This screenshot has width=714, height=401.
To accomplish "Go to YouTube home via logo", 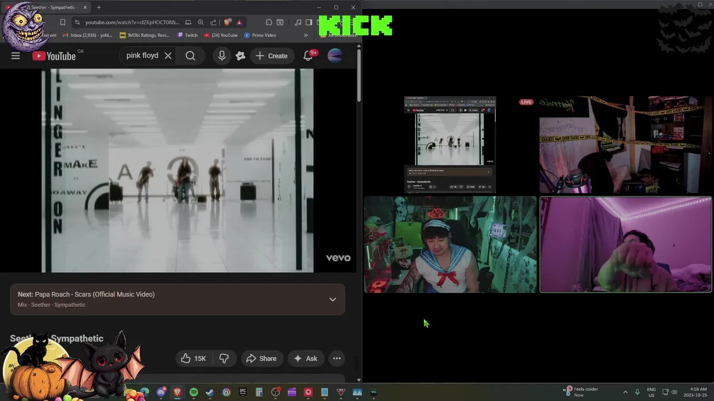I will [54, 56].
